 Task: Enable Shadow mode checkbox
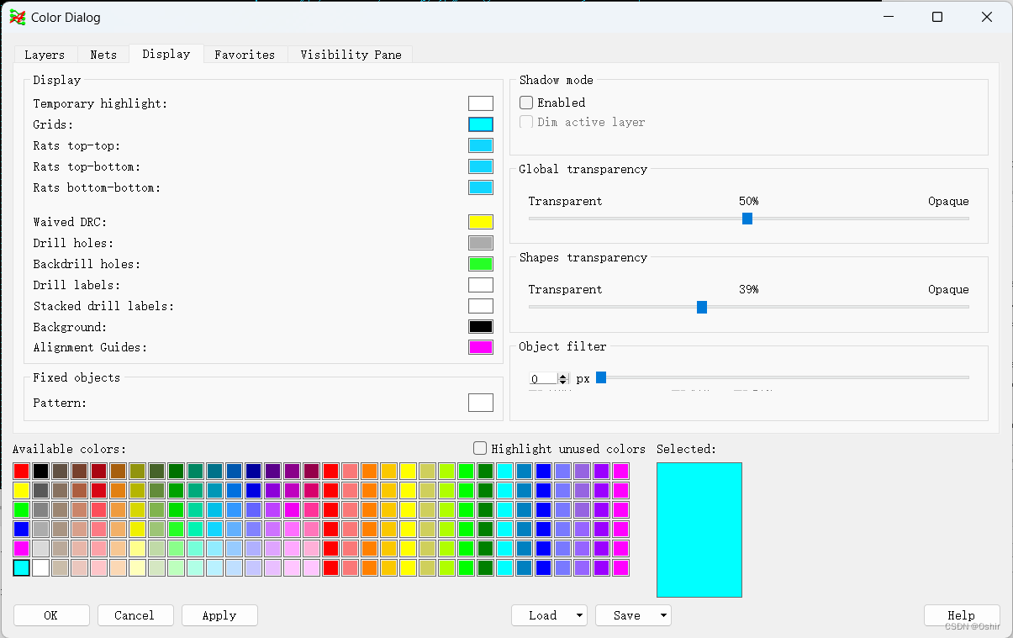[x=526, y=103]
